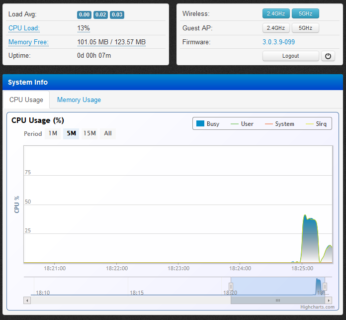Enable Guest AP 2.4GHz
The width and height of the screenshot is (346, 320).
(276, 28)
